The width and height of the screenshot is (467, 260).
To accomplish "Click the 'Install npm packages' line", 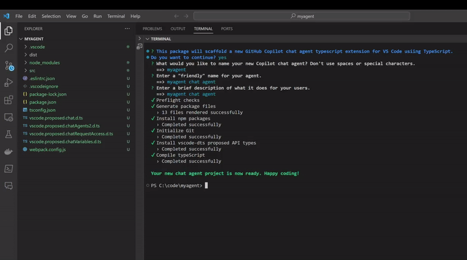I will tap(183, 118).
